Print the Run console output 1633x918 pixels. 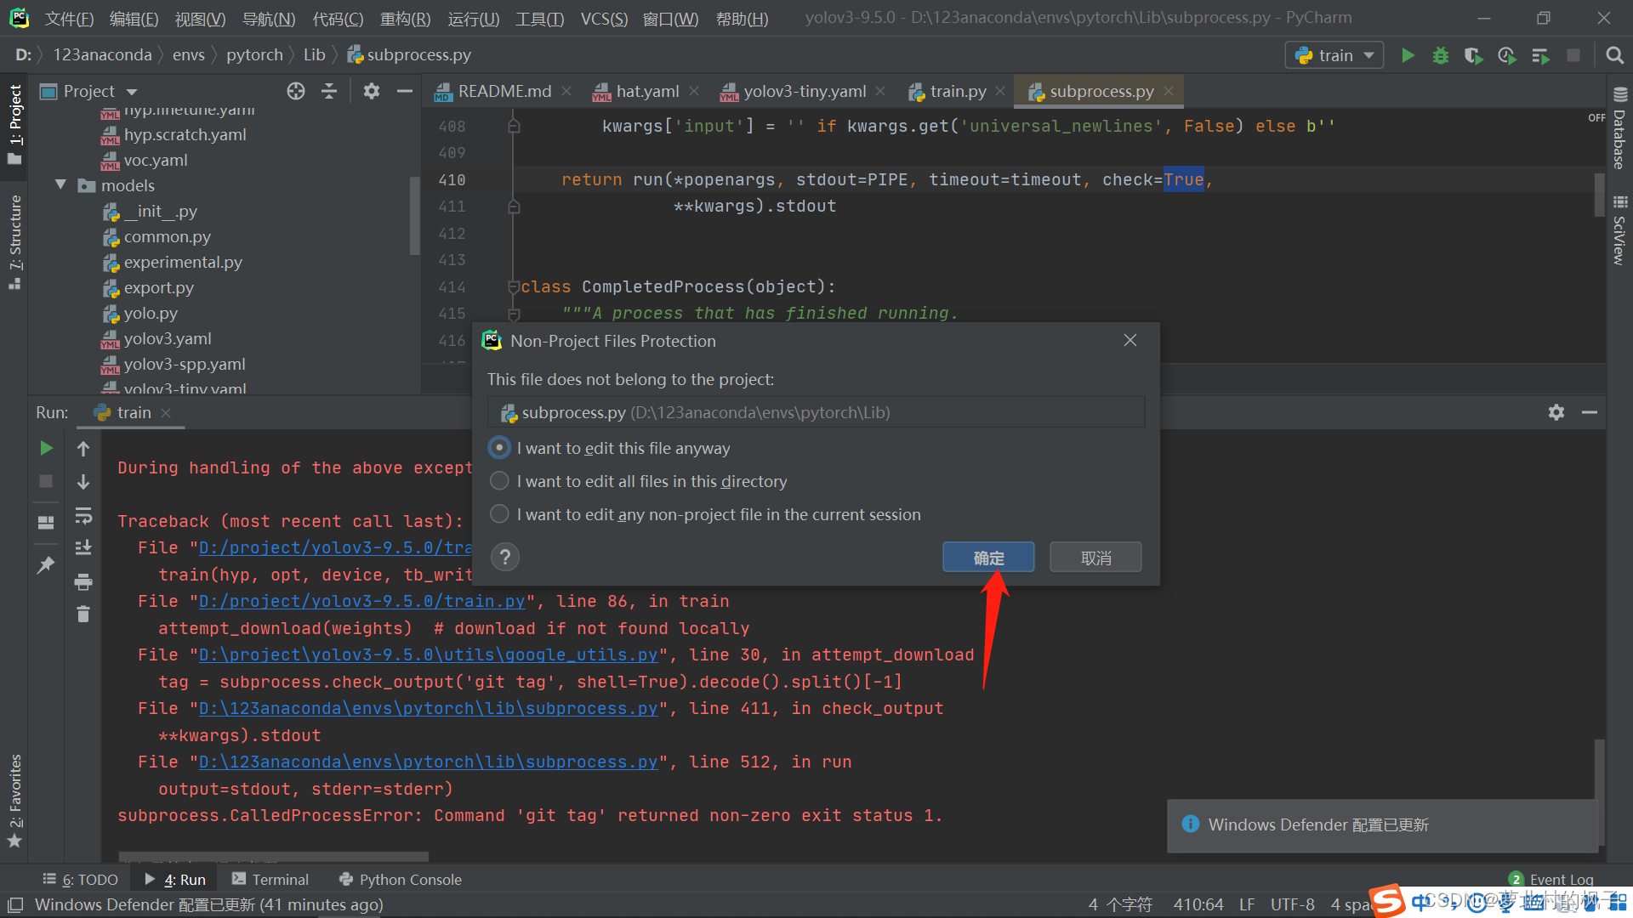click(83, 581)
